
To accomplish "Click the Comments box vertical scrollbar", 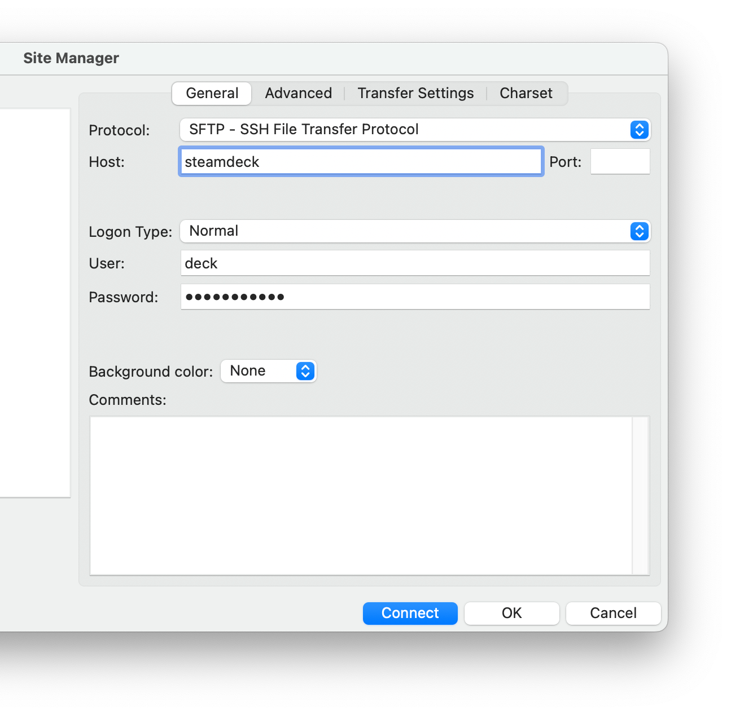I will tap(641, 496).
